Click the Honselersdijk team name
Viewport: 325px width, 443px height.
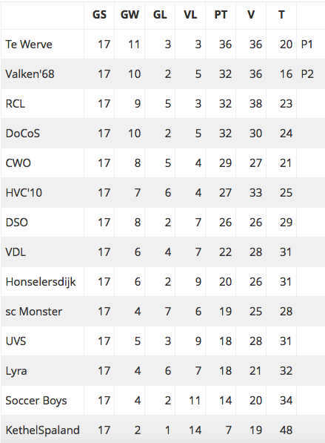[41, 282]
